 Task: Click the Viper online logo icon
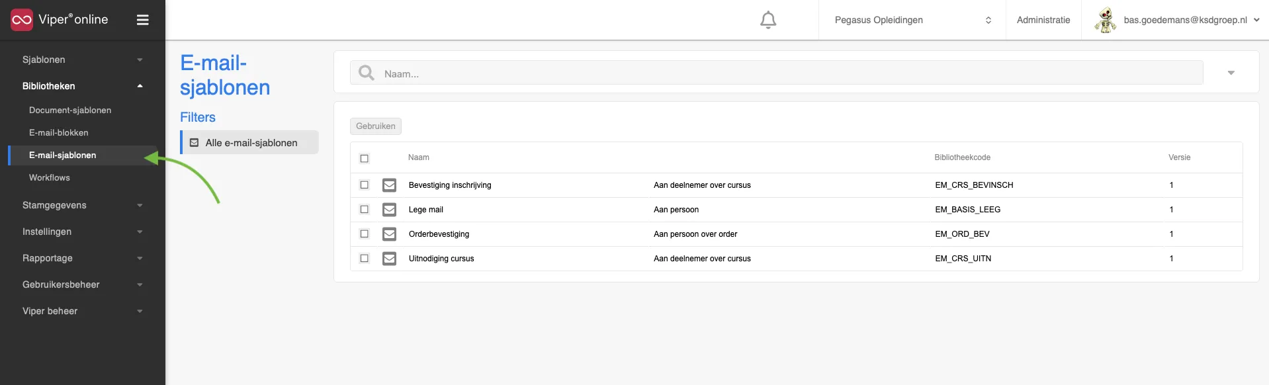tap(22, 20)
